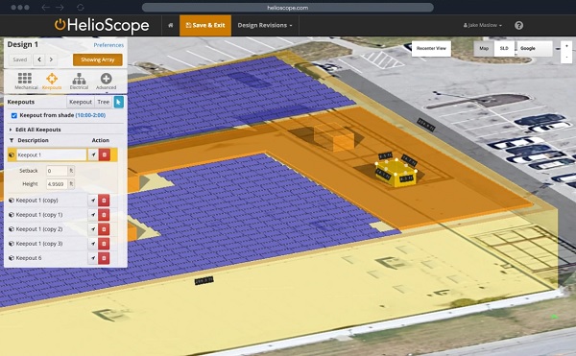Locate Keepout 1 (copy 2) on map
Image resolution: width=576 pixels, height=356 pixels.
pos(93,229)
